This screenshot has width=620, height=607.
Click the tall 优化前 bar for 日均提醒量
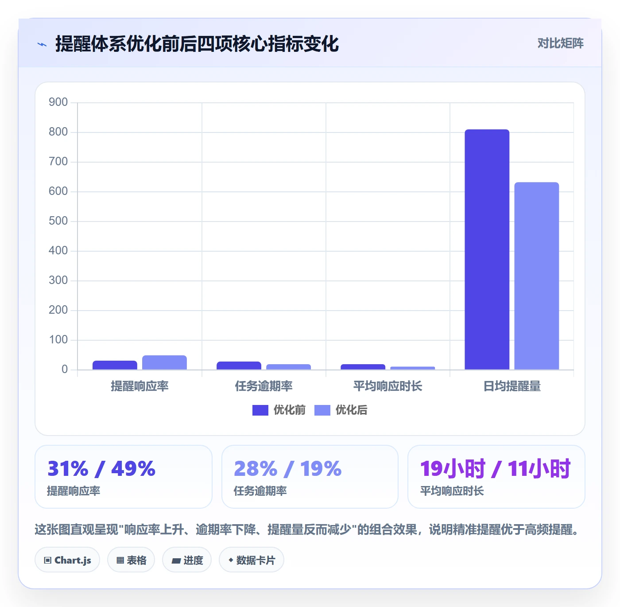(x=487, y=249)
